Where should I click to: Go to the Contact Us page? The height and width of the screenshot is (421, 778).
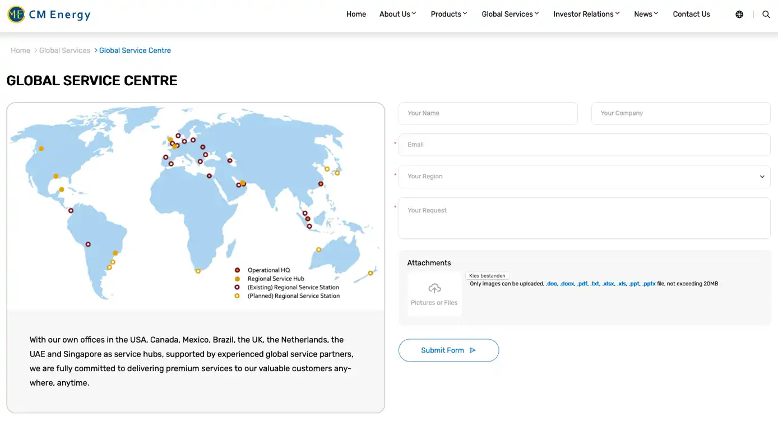(691, 15)
